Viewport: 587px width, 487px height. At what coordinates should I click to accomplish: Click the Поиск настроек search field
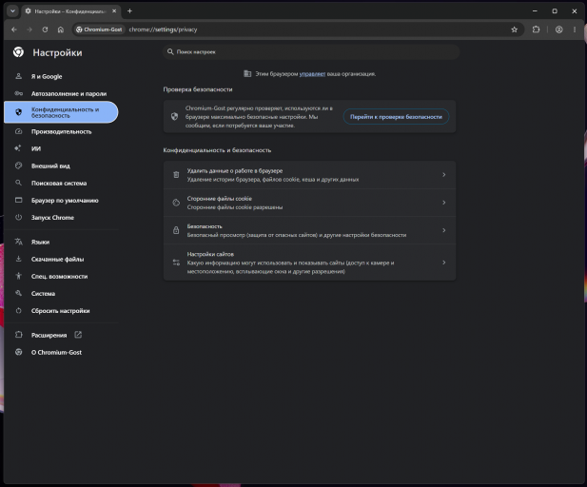click(x=311, y=51)
